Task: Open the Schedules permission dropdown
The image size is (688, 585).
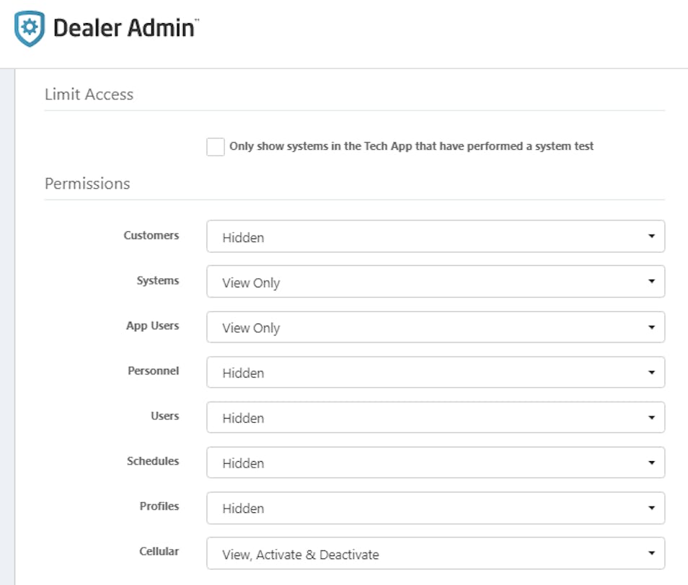Action: click(436, 463)
